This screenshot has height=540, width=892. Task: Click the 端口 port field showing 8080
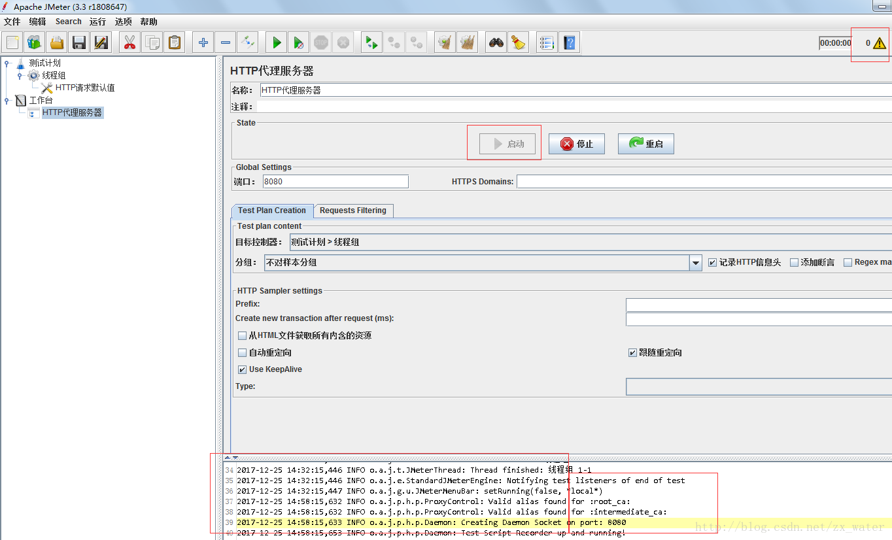[335, 182]
